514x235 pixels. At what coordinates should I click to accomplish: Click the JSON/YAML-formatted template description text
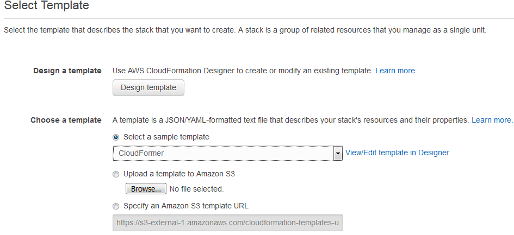pos(290,120)
